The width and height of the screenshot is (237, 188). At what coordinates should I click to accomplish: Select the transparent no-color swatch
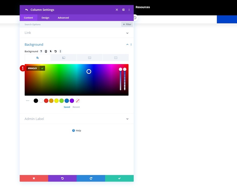click(78, 101)
